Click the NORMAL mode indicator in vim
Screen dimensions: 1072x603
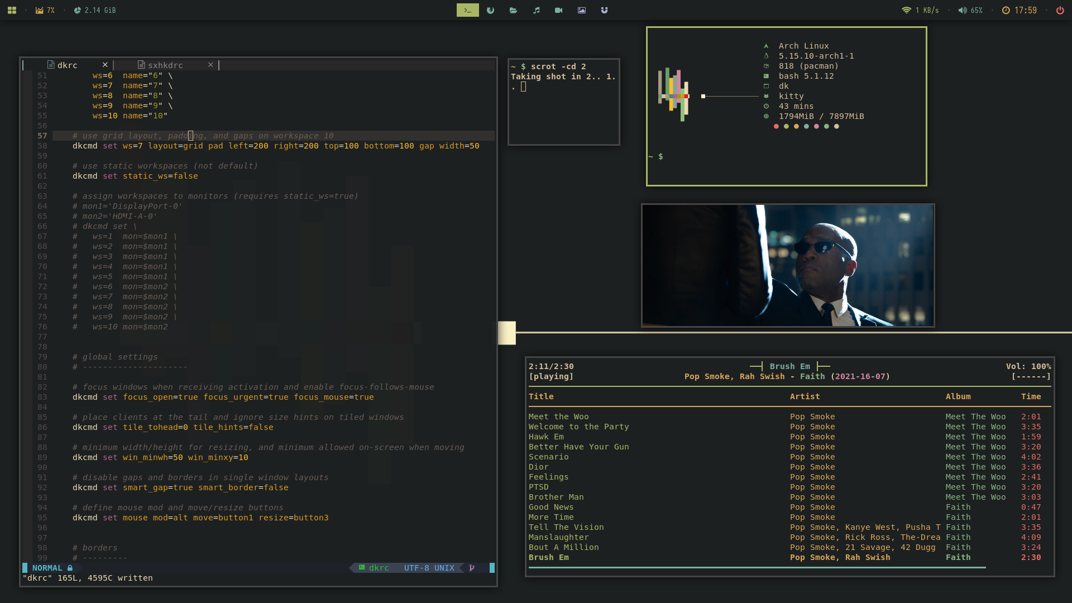[x=47, y=568]
